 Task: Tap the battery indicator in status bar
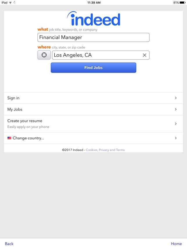[x=182, y=3]
